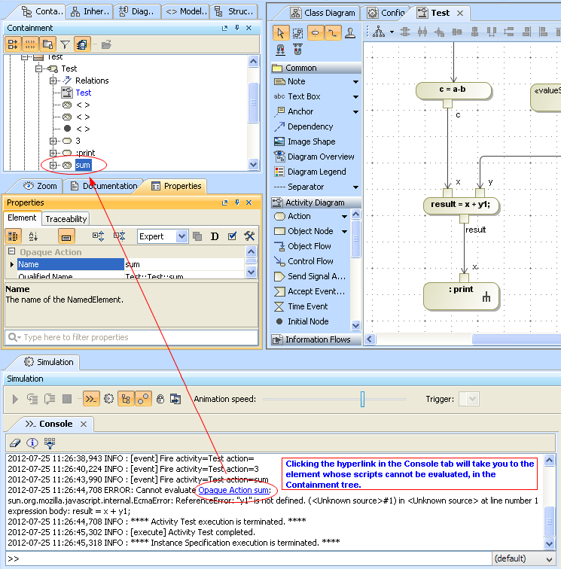Click the Opaque Action sum hyperlink
Viewport: 561px width, 569px height.
(233, 490)
